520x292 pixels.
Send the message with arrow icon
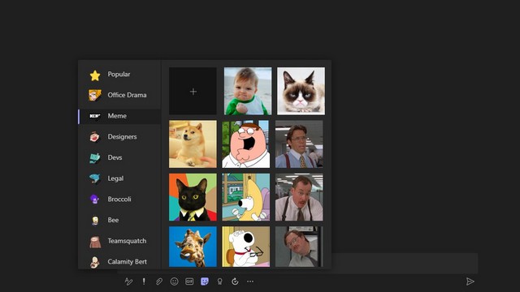click(470, 281)
